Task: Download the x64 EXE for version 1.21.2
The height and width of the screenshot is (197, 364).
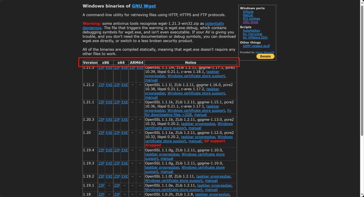Action: tap(124, 85)
